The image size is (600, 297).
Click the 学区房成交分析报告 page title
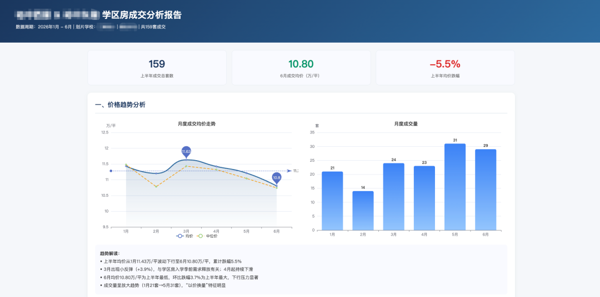tap(142, 16)
